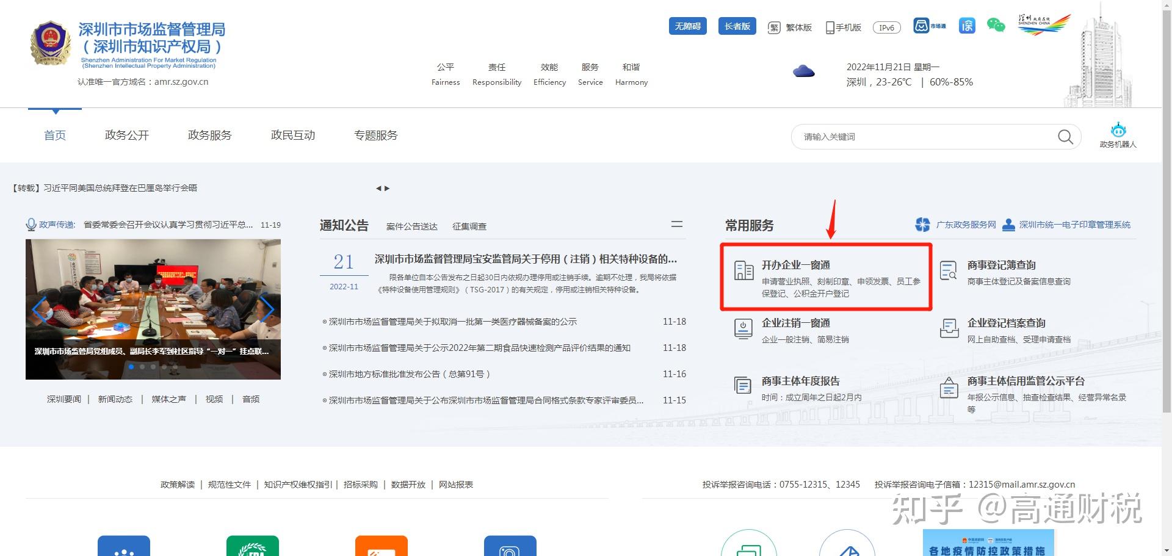1172x556 pixels.
Task: Switch to 通知公告 tab
Action: pyautogui.click(x=344, y=225)
